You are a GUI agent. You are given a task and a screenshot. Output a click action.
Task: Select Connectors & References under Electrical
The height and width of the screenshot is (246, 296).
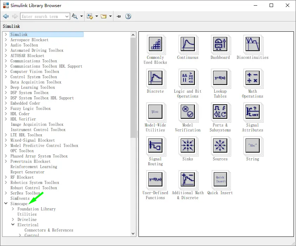click(x=49, y=230)
